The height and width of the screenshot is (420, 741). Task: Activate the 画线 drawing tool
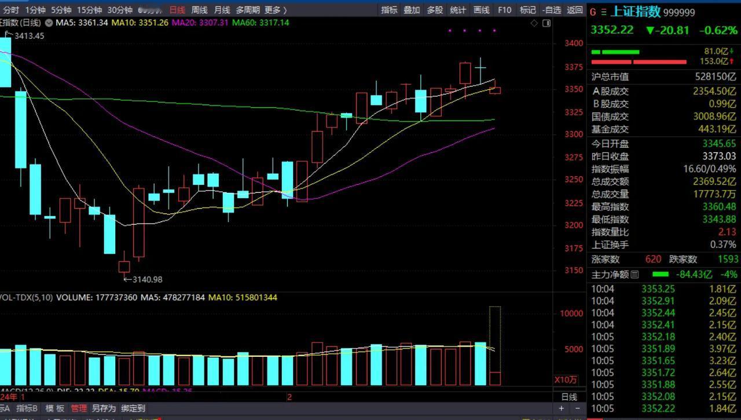pos(481,10)
